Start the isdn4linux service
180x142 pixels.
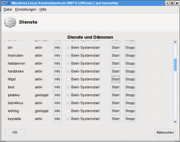pyautogui.click(x=116, y=103)
